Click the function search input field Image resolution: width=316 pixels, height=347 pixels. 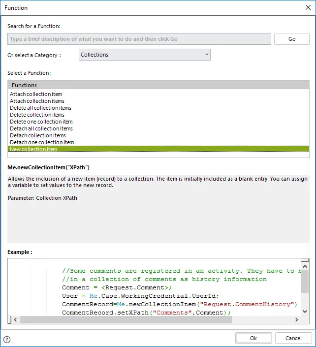(139, 39)
